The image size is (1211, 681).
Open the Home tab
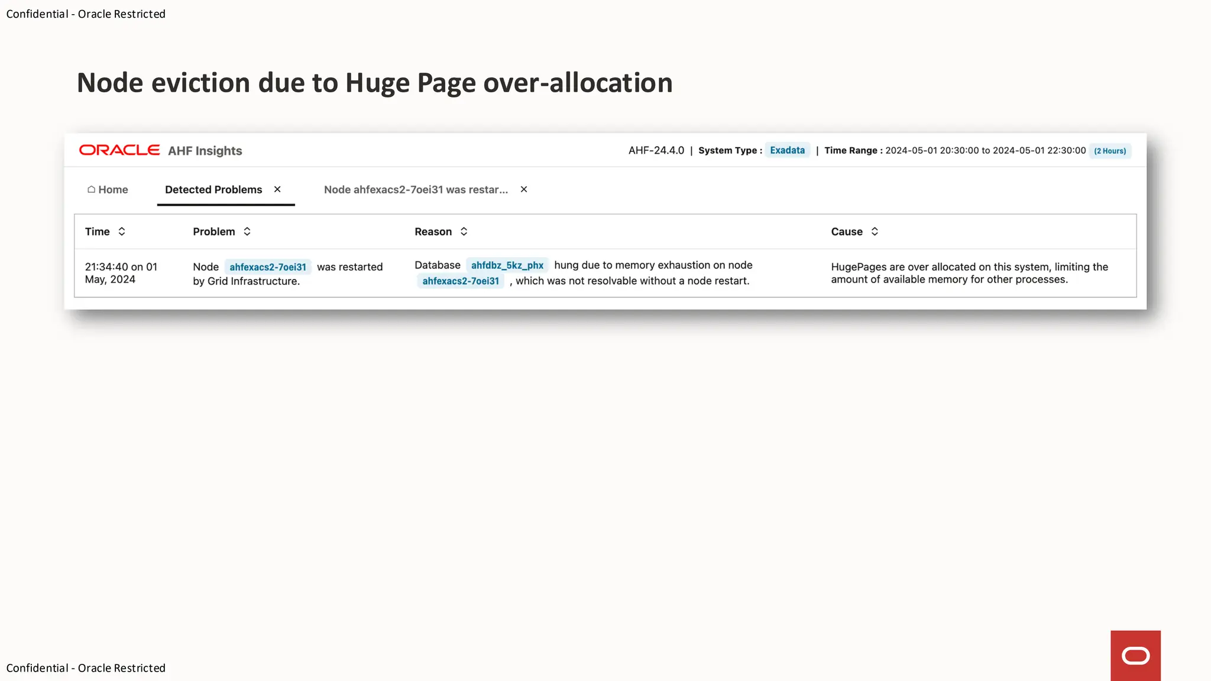pos(108,190)
